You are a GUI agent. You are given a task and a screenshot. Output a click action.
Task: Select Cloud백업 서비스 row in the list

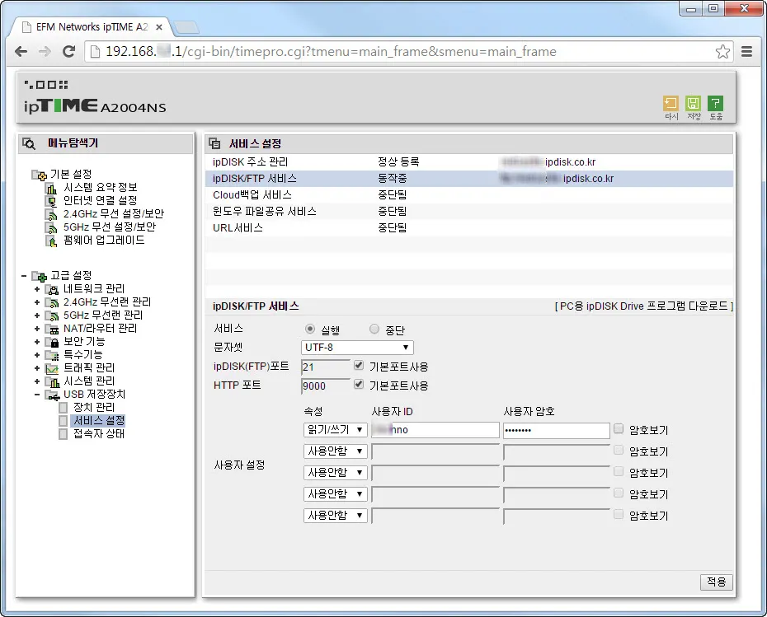[x=252, y=195]
